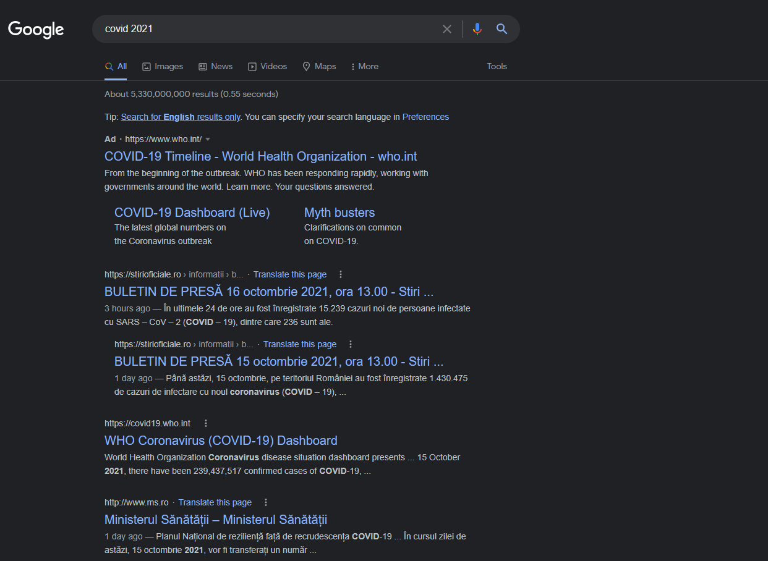This screenshot has width=768, height=561.
Task: Click the Google logo
Action: (x=36, y=29)
